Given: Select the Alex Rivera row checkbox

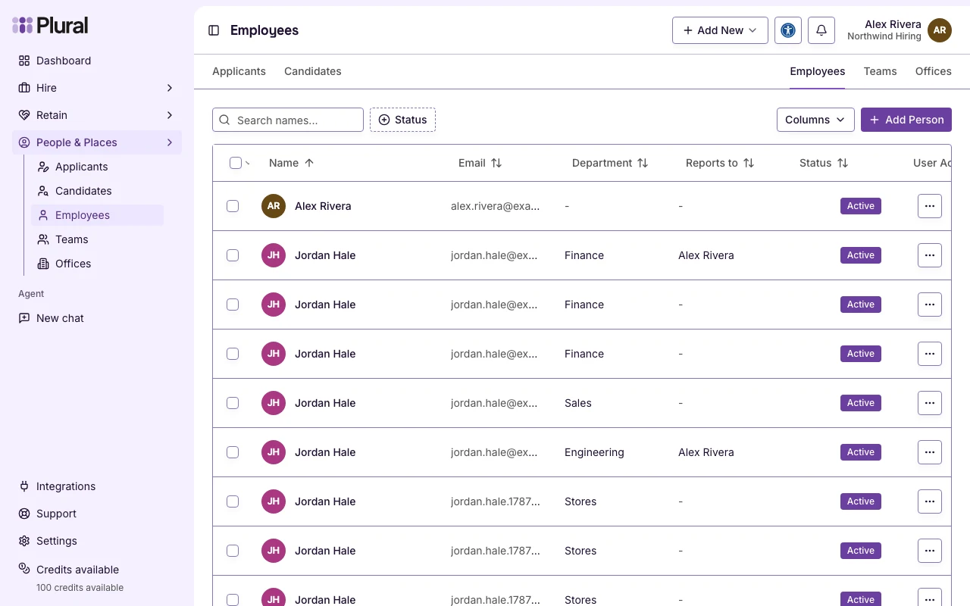Looking at the screenshot, I should coord(233,206).
